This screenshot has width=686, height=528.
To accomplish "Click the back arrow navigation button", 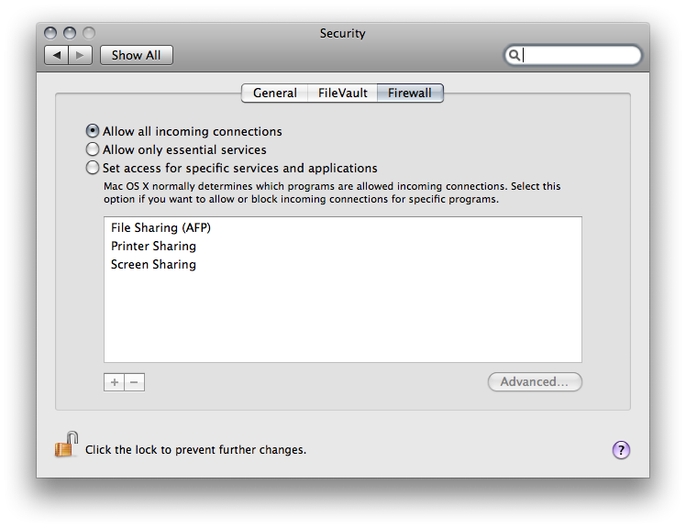I will (57, 55).
